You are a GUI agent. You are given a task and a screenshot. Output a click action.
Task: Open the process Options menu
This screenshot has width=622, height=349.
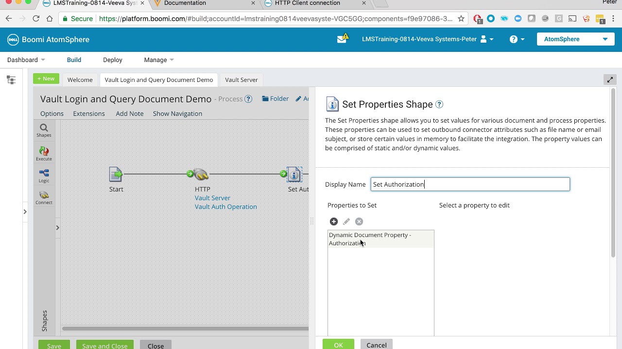(52, 113)
